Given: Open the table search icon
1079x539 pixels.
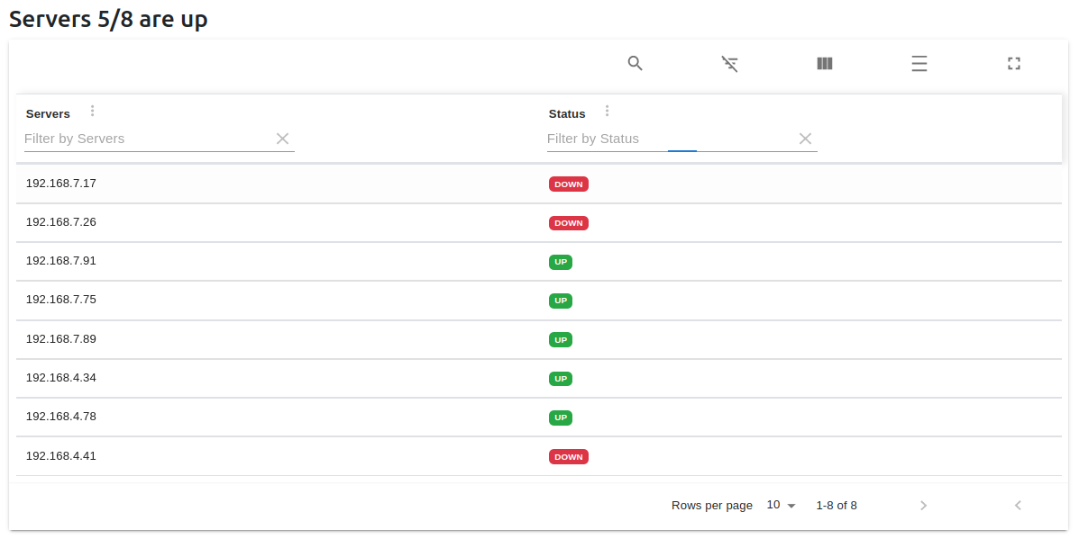Looking at the screenshot, I should (636, 64).
